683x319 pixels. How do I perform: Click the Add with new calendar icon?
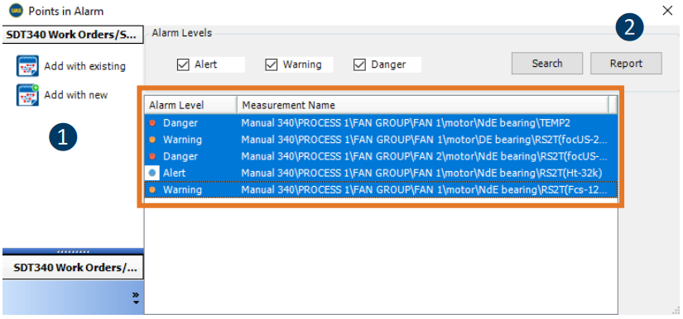27,95
